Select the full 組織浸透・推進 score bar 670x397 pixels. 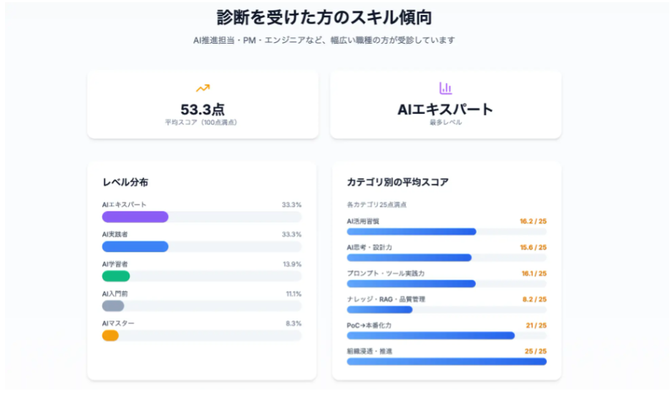coord(447,361)
